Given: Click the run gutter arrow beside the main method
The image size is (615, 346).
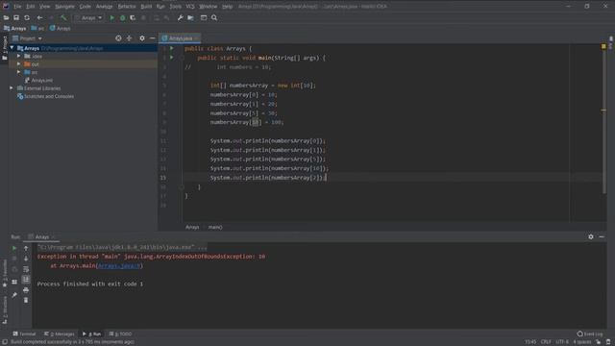Looking at the screenshot, I should click(x=172, y=58).
